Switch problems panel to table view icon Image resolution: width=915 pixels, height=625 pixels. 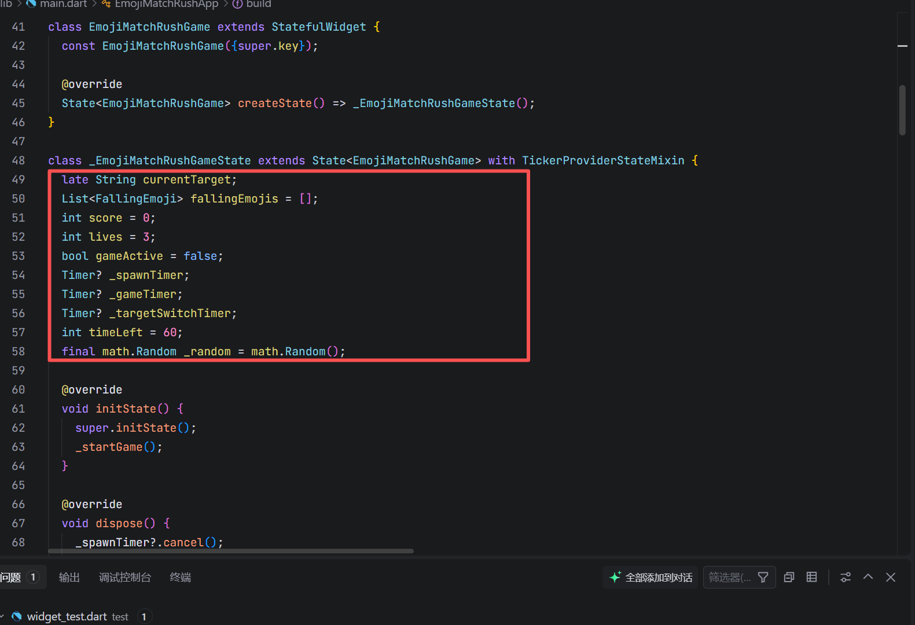(812, 577)
